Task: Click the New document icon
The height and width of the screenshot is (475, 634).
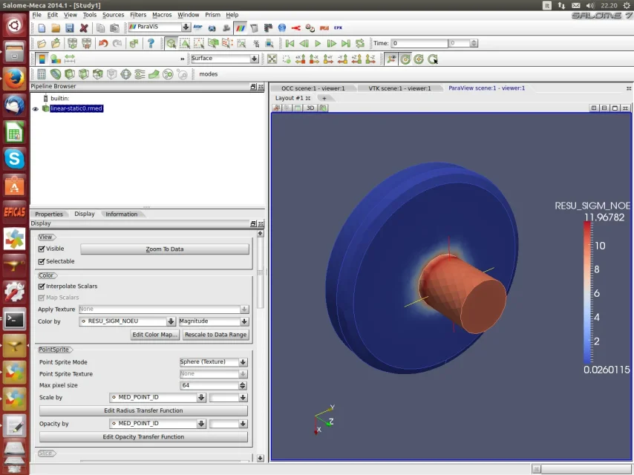Action: 42,28
